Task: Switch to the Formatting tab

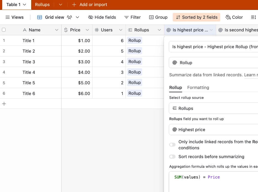Action: [198, 88]
